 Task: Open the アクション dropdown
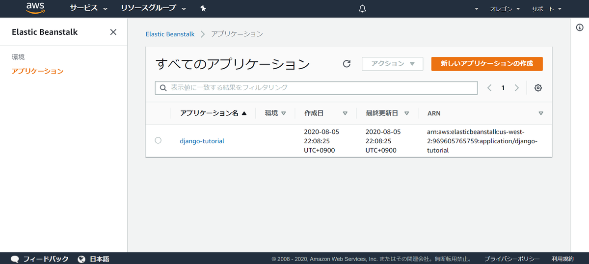[393, 64]
